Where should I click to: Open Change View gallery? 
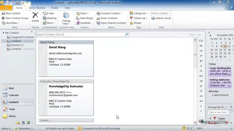[66, 18]
